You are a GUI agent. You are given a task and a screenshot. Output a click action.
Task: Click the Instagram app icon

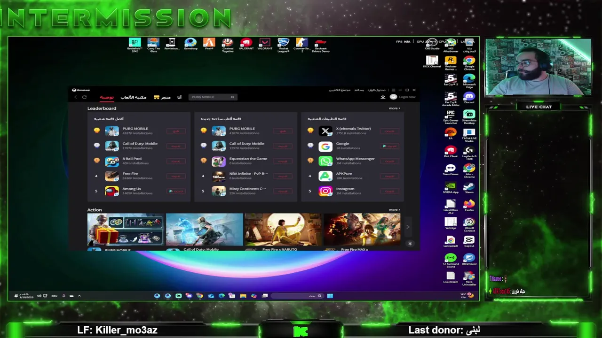coord(325,191)
